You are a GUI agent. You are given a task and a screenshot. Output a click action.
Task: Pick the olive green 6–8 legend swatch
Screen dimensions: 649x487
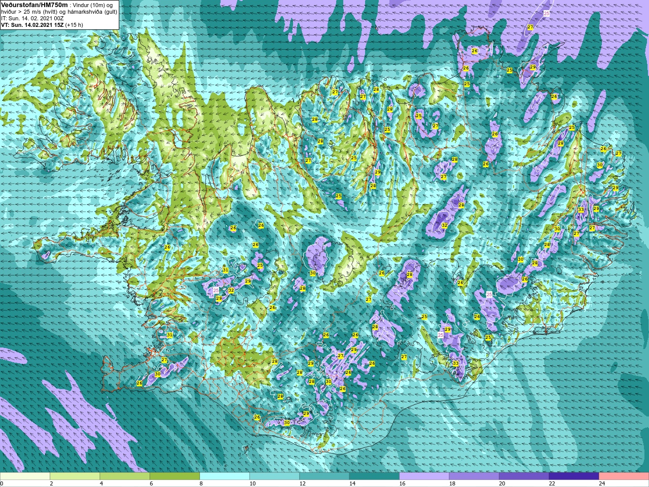174,476
